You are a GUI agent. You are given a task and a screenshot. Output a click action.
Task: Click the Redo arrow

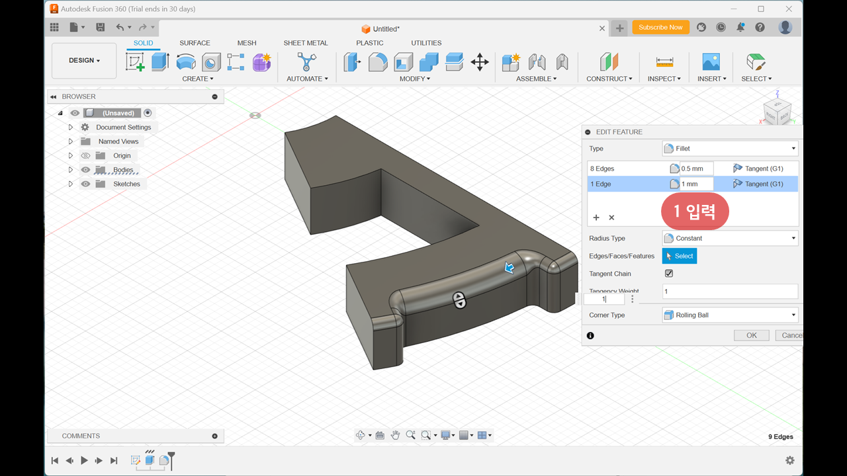142,27
